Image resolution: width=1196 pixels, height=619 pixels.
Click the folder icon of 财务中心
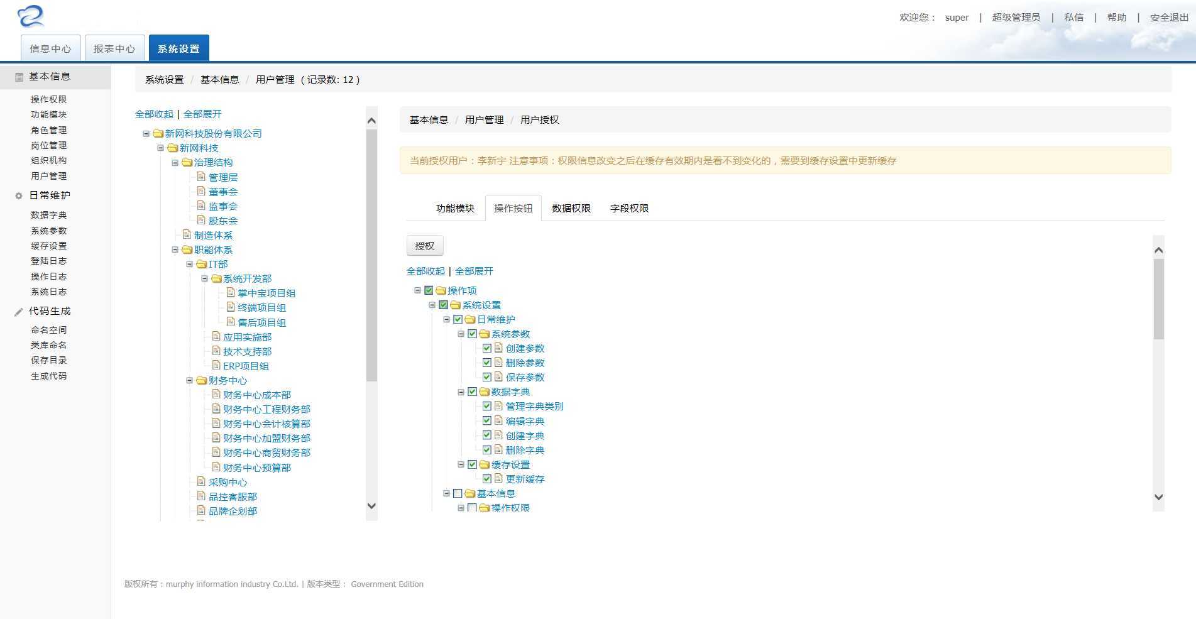click(202, 380)
